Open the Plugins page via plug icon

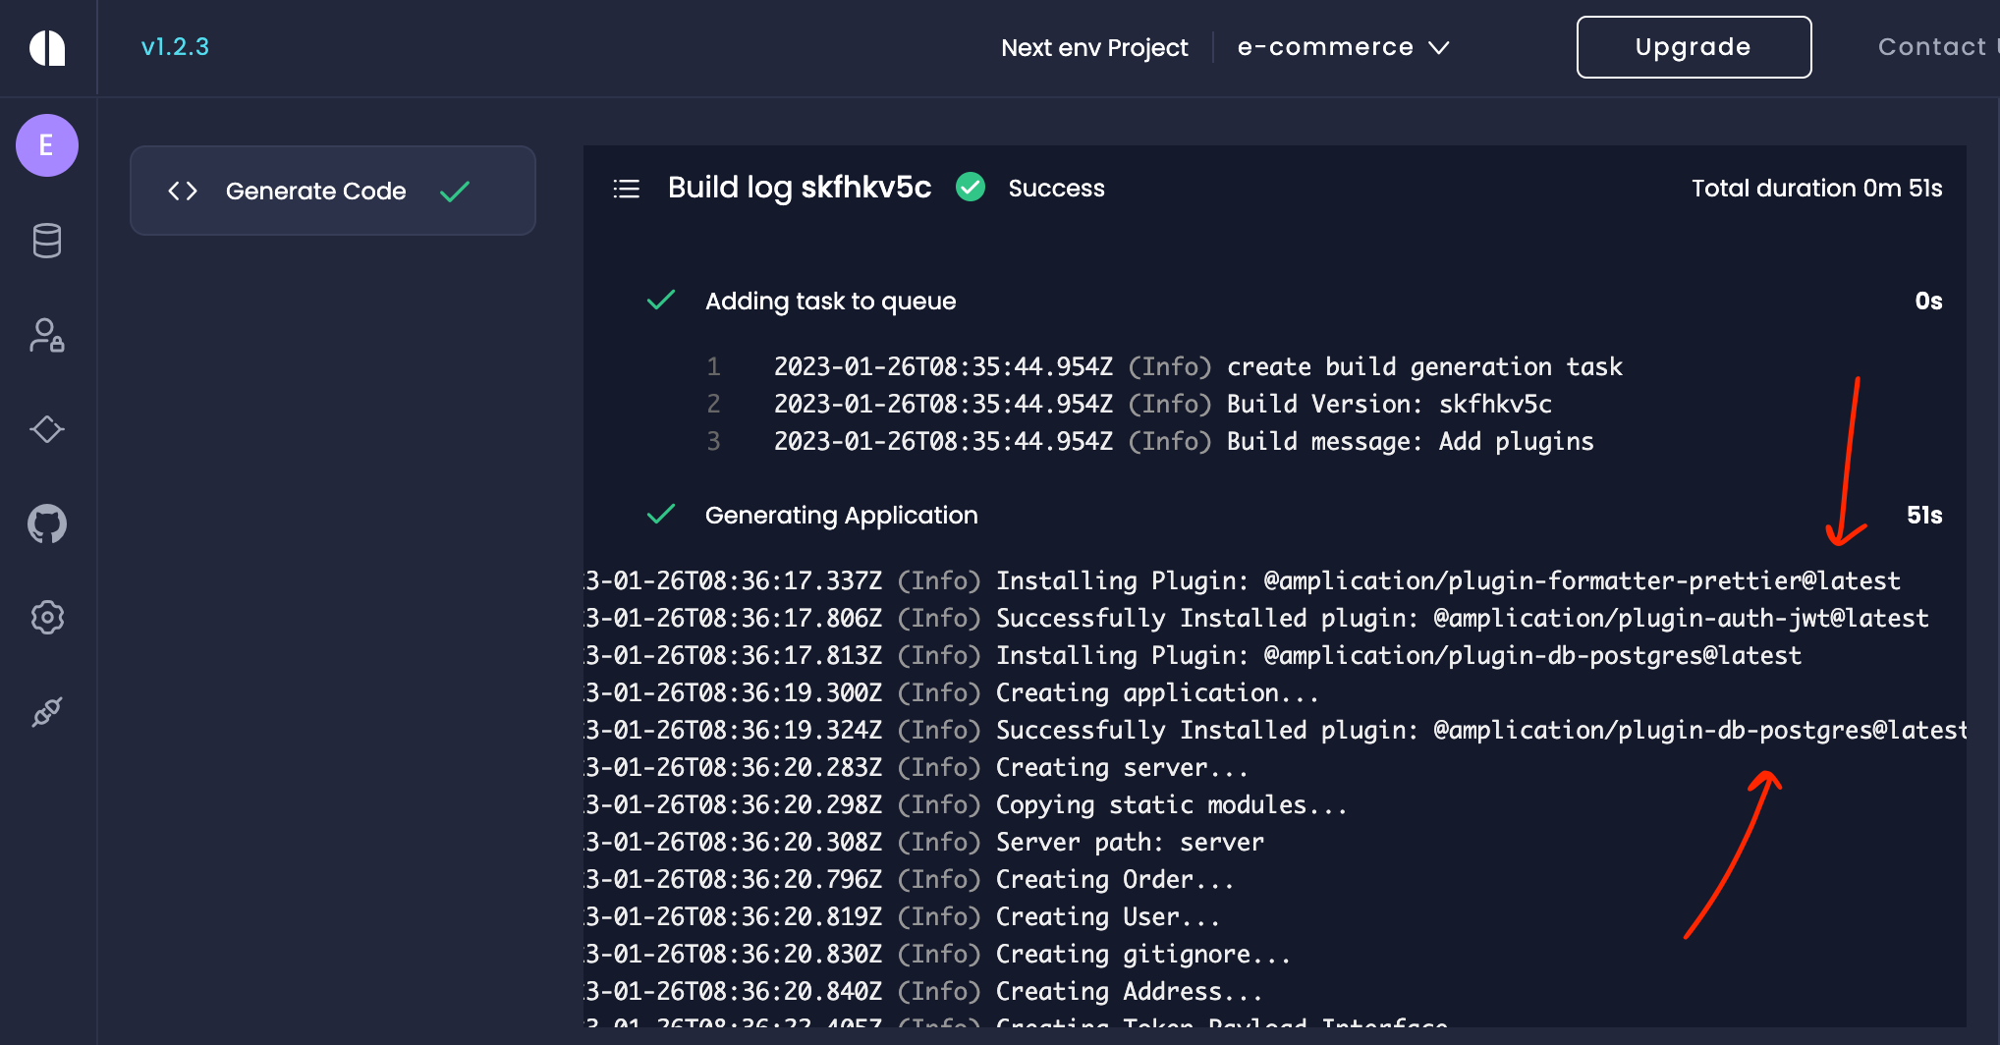tap(46, 712)
